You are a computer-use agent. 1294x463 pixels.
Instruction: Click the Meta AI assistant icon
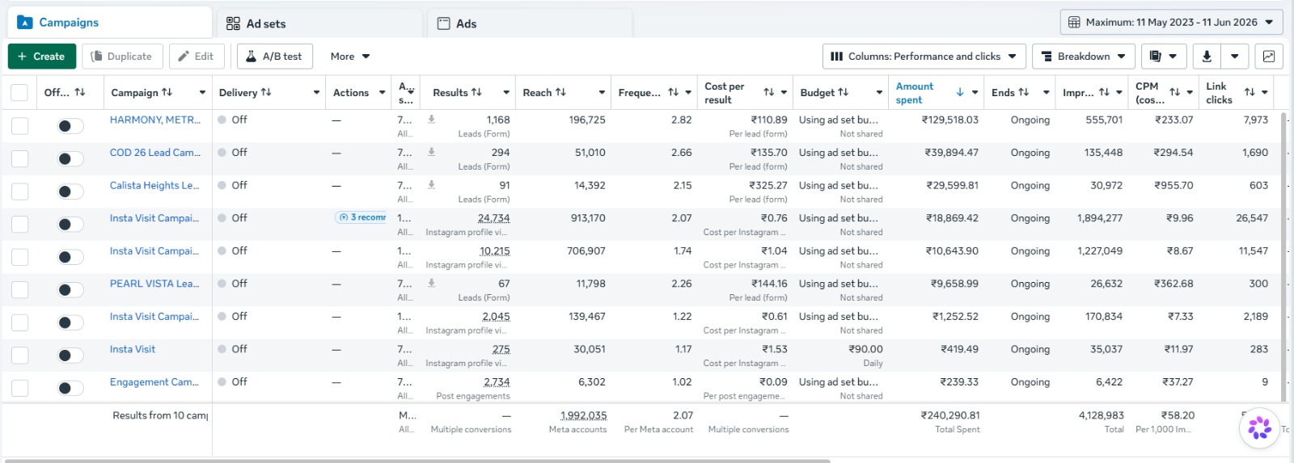[1259, 427]
